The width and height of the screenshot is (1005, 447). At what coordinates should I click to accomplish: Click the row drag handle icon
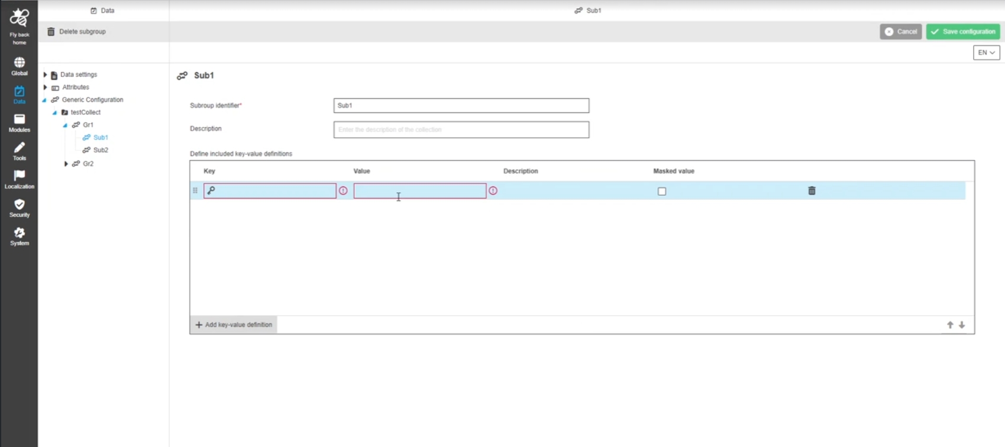(x=195, y=190)
